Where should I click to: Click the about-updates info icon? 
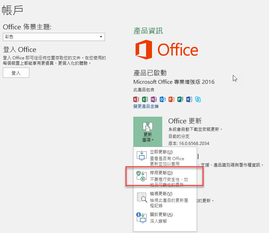coord(141,218)
